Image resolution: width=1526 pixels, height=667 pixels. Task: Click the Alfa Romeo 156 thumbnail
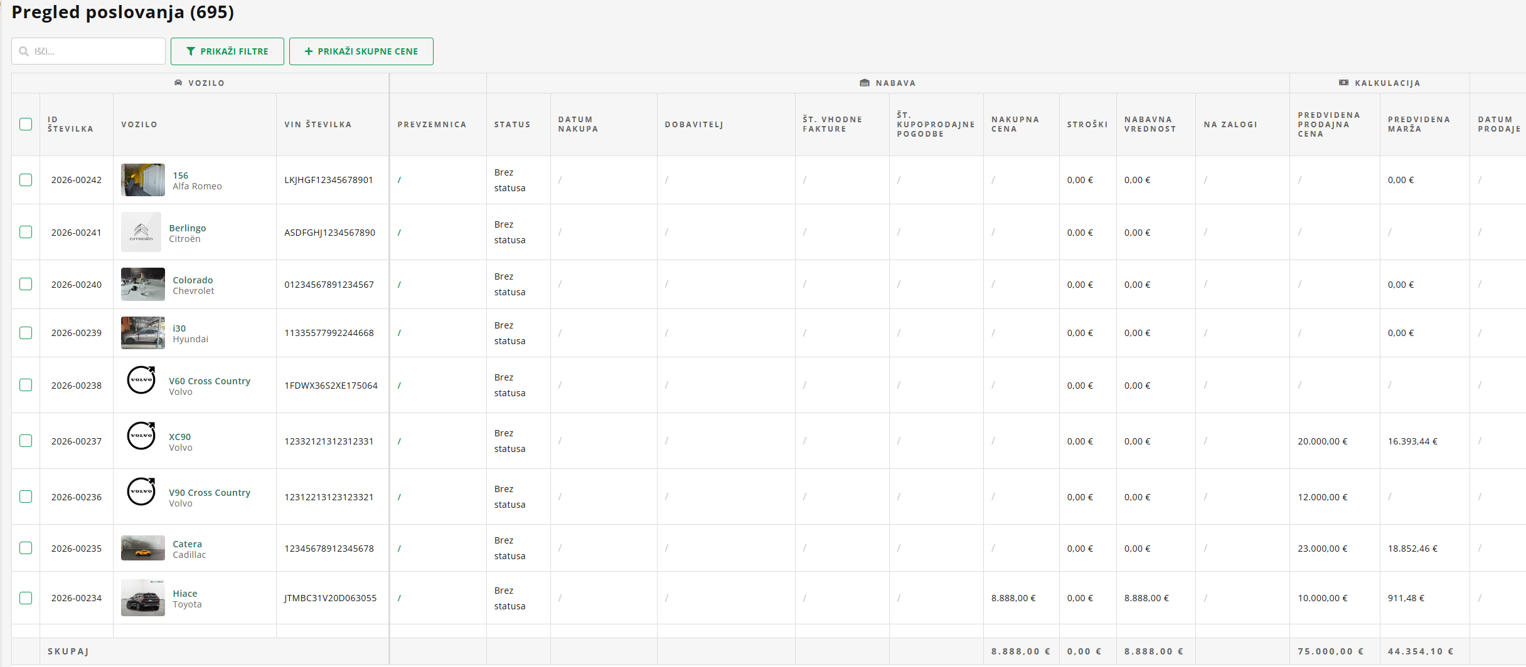[x=143, y=180]
